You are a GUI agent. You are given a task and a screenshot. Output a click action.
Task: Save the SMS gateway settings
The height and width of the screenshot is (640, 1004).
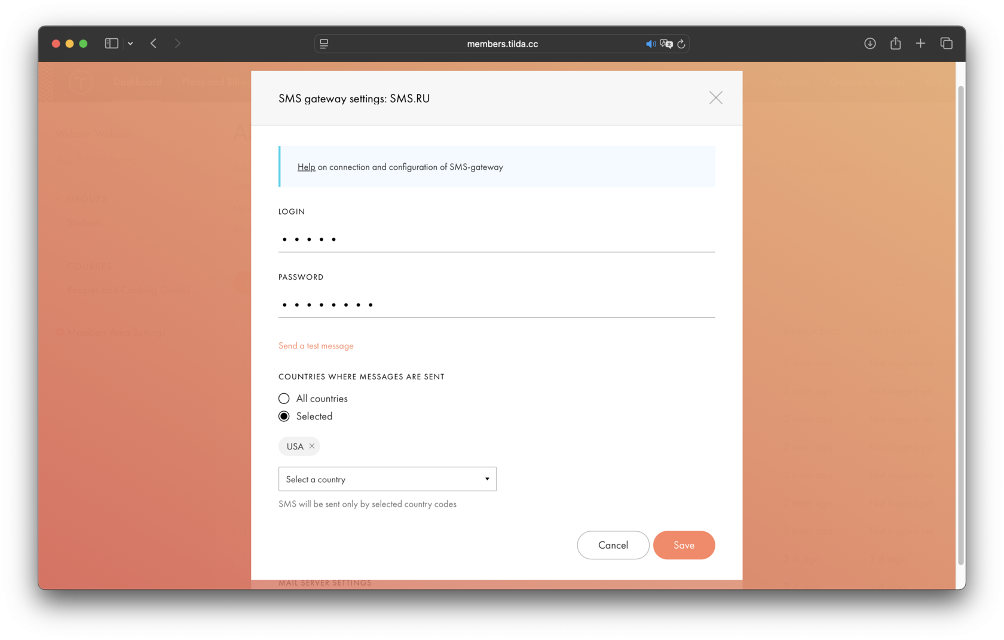pyautogui.click(x=684, y=545)
